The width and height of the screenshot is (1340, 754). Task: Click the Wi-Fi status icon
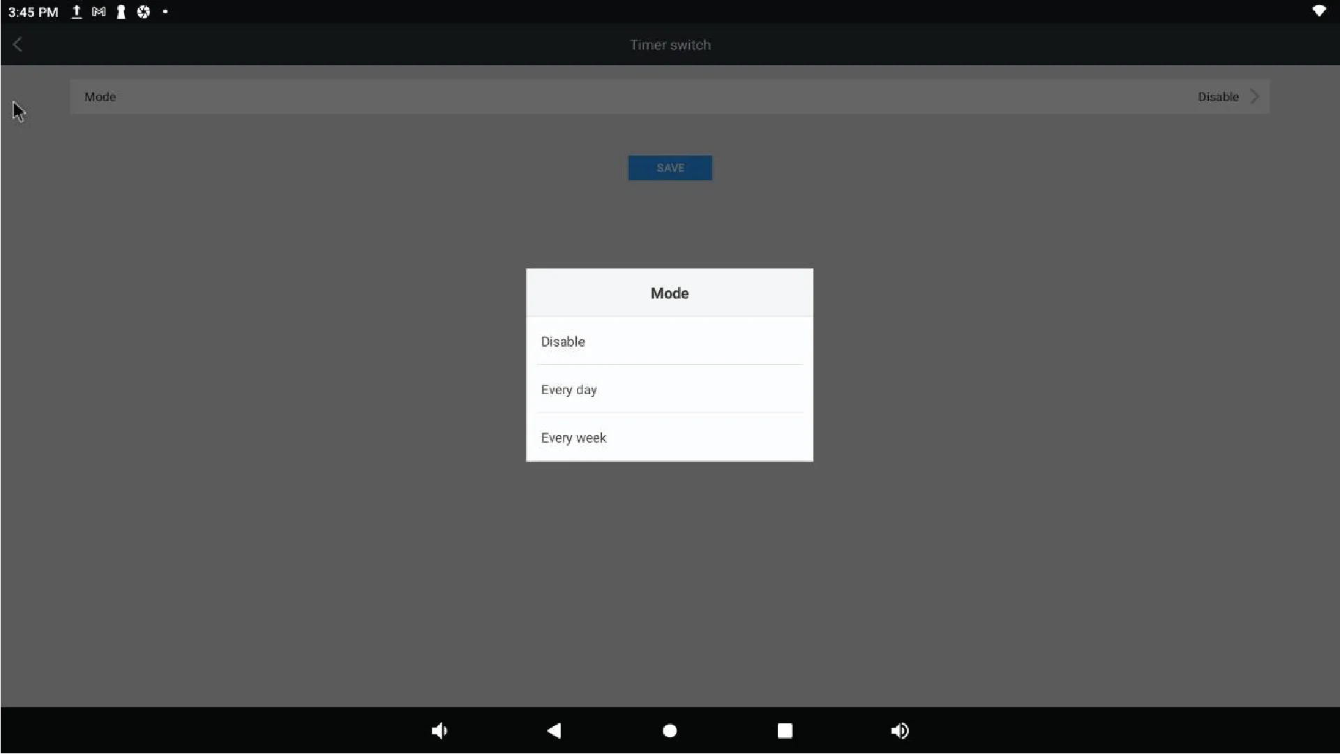click(x=1318, y=11)
